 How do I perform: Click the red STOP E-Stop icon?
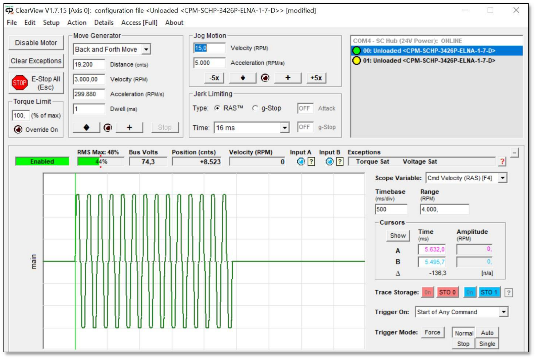tap(19, 83)
